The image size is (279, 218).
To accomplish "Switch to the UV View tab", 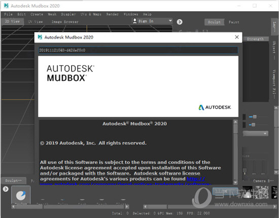I will [x=36, y=22].
